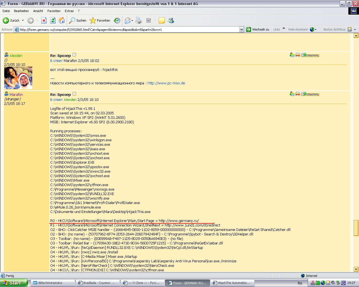Go to the Home page icon

point(62,20)
